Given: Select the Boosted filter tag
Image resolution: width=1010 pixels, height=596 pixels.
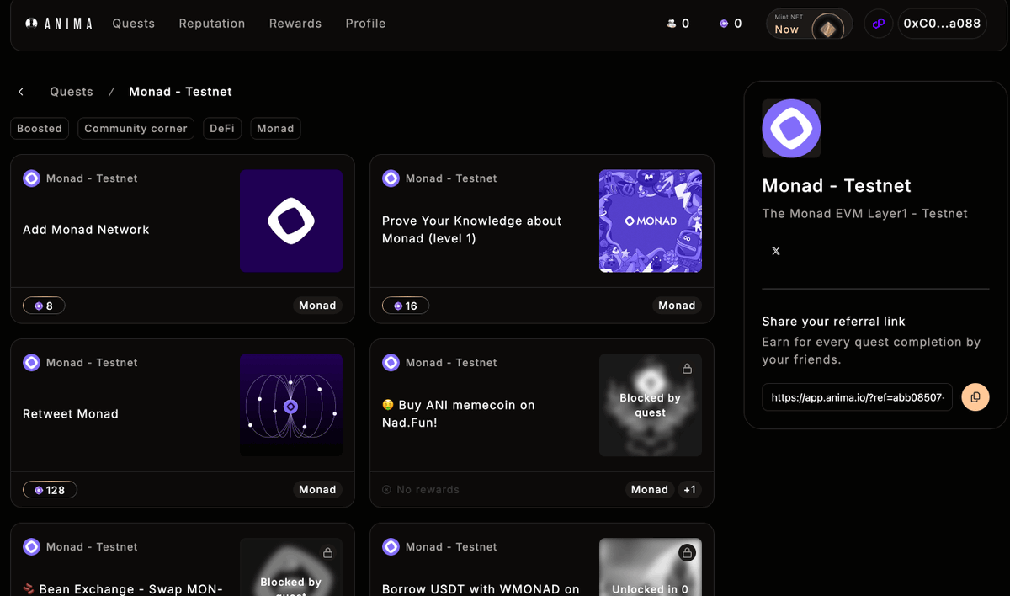Looking at the screenshot, I should pos(40,129).
